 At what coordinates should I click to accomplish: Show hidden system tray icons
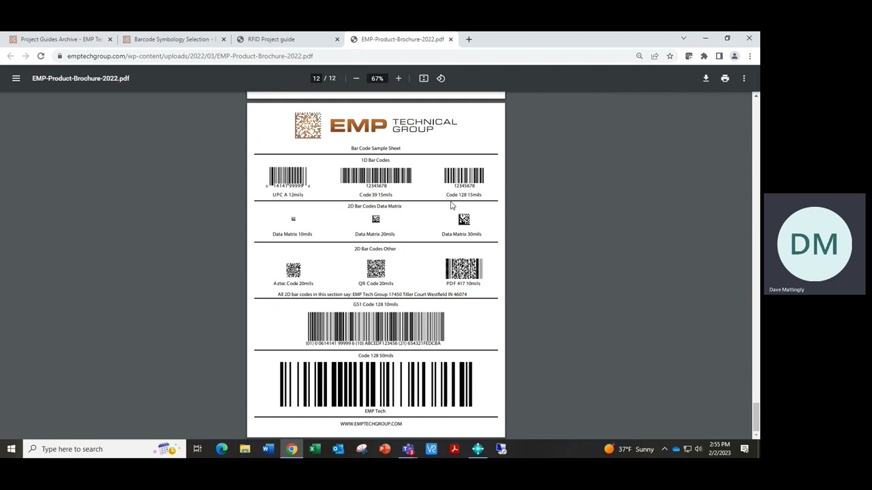664,449
